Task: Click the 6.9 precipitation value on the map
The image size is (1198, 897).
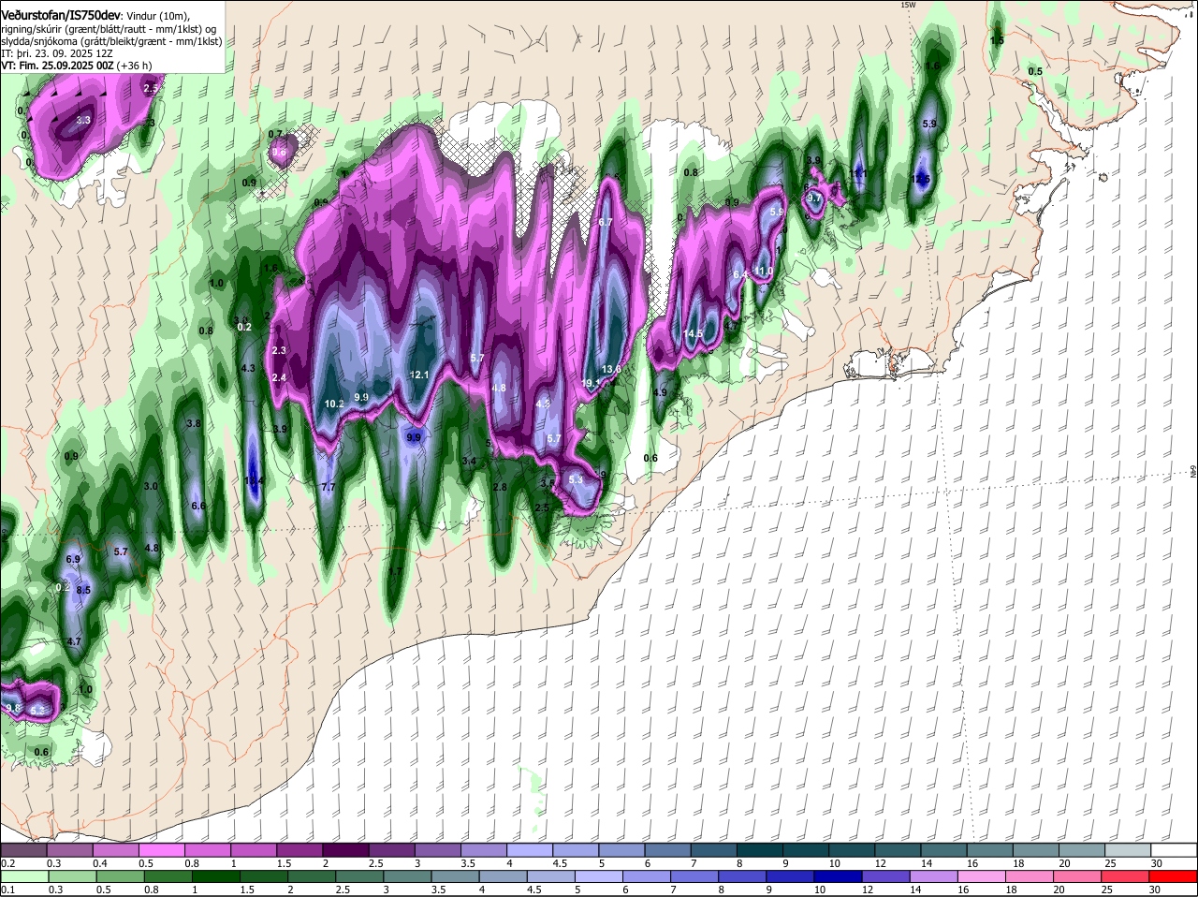Action: pos(73,559)
